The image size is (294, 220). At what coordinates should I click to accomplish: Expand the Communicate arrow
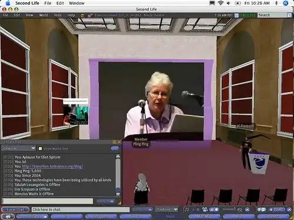coord(45,216)
